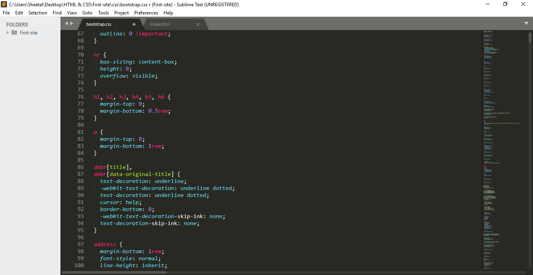Open the File menu
The height and width of the screenshot is (275, 533).
(6, 13)
